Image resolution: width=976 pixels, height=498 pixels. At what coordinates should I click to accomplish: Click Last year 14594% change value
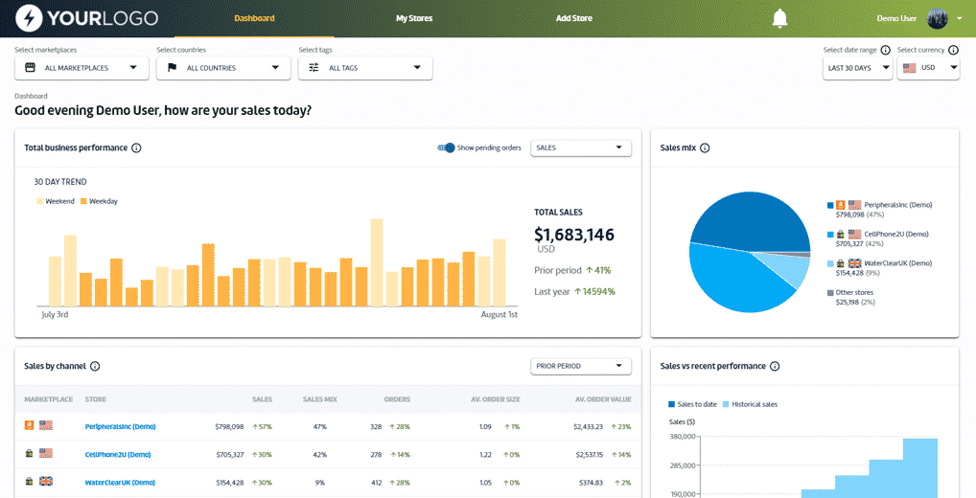click(595, 291)
